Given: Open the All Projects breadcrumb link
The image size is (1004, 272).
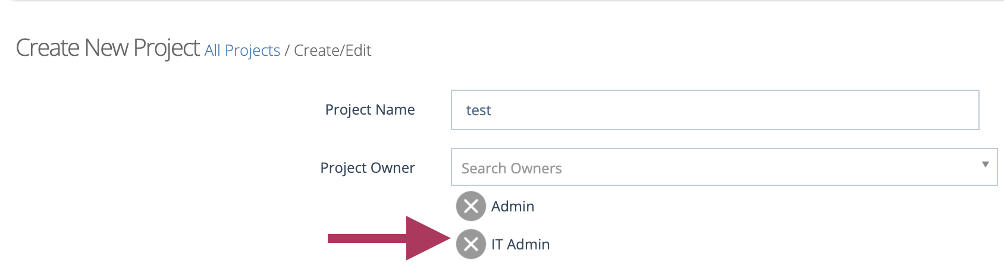Looking at the screenshot, I should pyautogui.click(x=242, y=50).
